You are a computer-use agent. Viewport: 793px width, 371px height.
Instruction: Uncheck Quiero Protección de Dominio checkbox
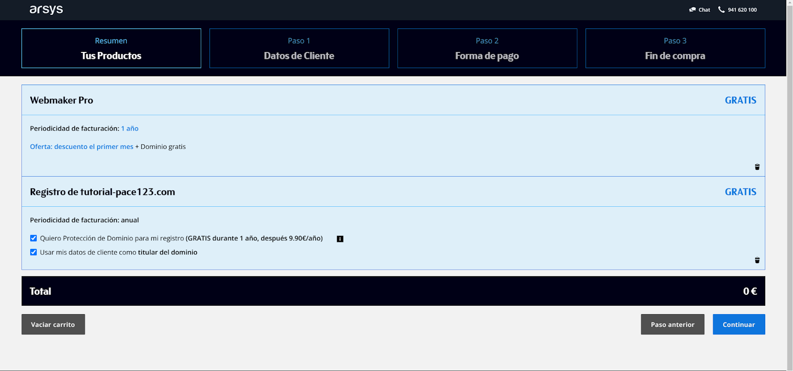coord(33,238)
